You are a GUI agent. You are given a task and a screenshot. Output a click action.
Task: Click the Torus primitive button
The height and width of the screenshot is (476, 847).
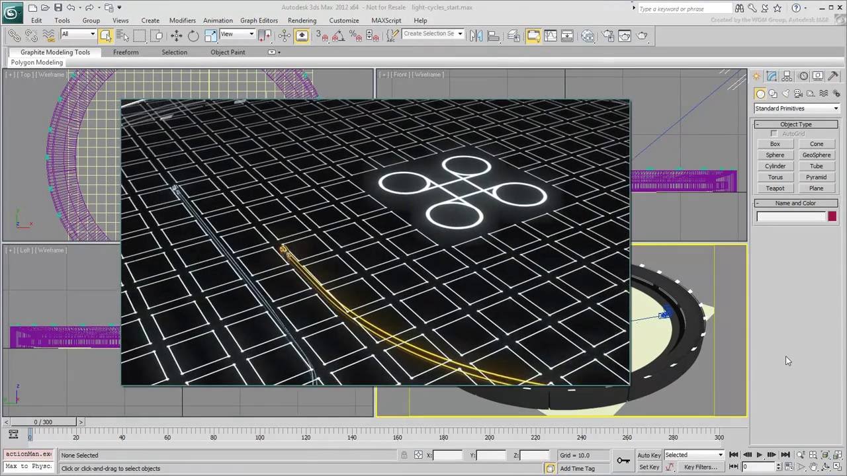click(x=775, y=177)
